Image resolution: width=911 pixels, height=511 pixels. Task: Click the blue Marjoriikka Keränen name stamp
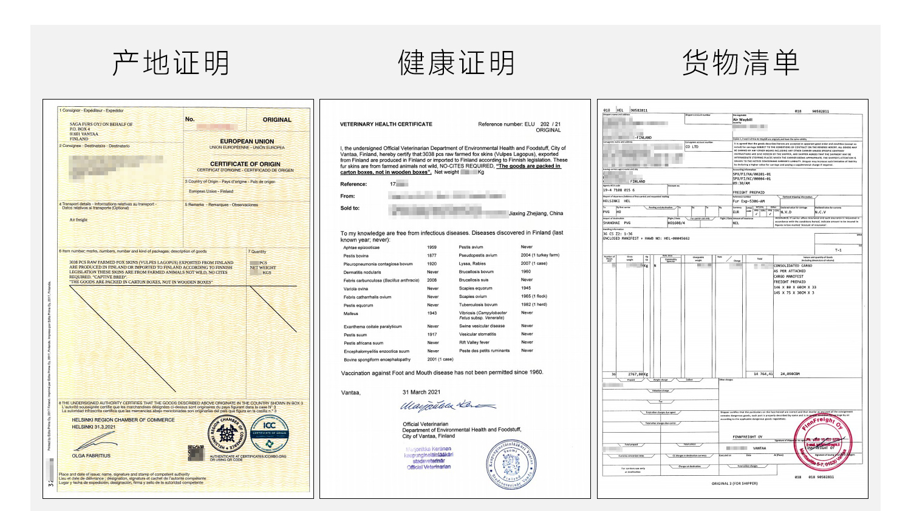tap(429, 458)
